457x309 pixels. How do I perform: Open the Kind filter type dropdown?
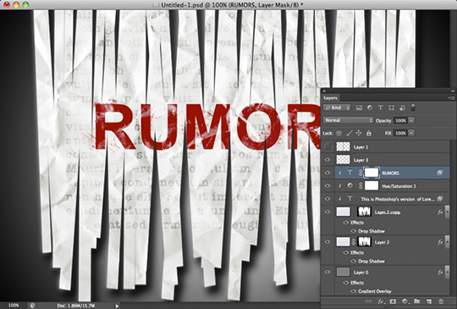click(x=337, y=108)
